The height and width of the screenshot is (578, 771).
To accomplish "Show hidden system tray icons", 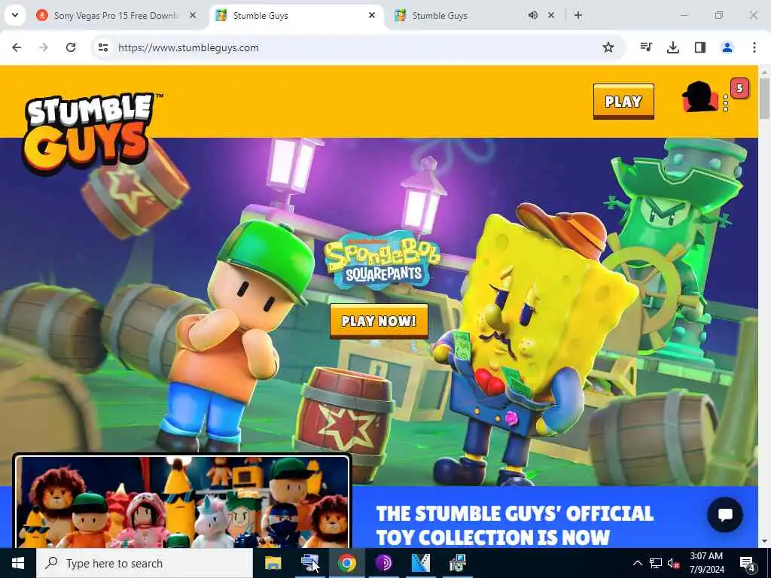I will pos(637,563).
